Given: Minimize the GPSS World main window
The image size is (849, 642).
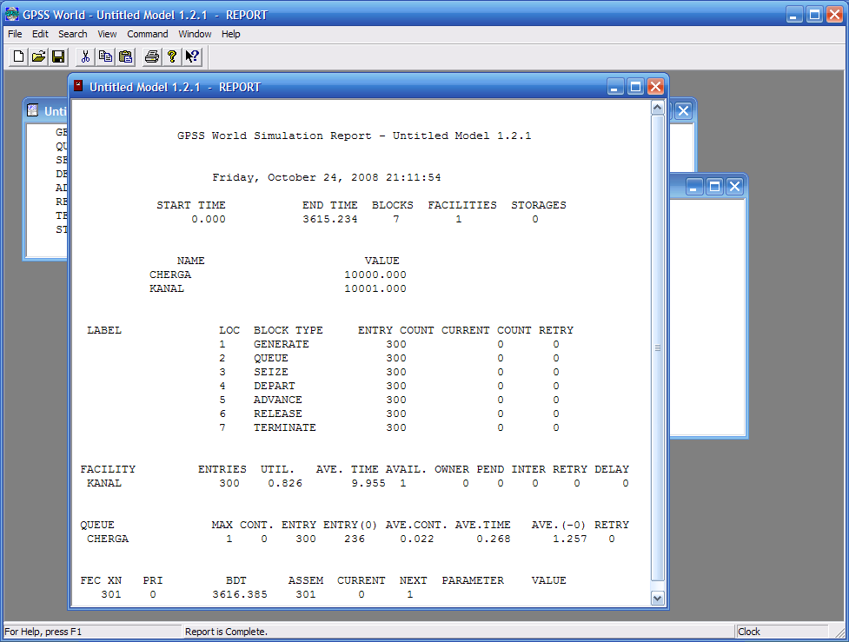Looking at the screenshot, I should tap(794, 15).
